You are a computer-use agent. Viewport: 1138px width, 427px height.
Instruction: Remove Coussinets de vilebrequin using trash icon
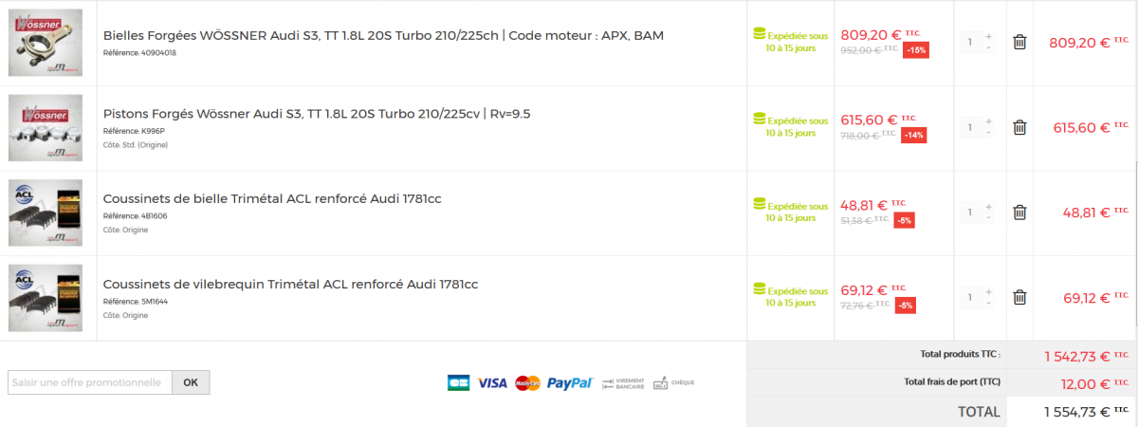(1019, 298)
